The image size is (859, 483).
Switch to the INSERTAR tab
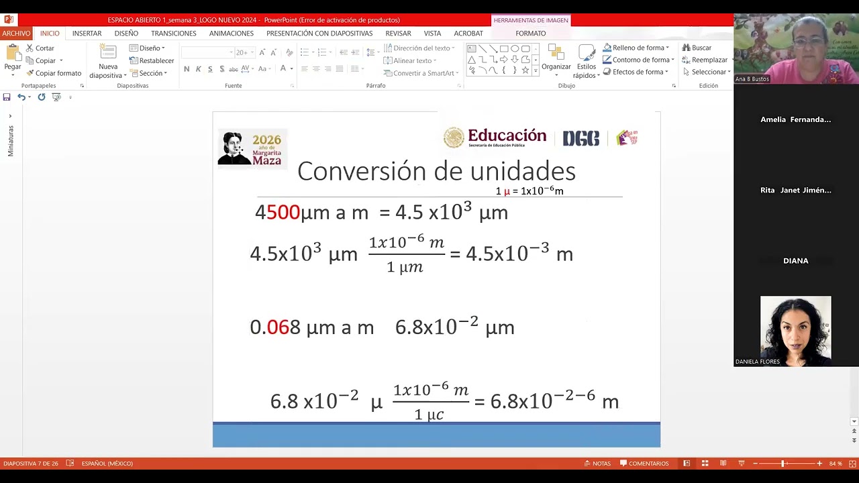87,34
